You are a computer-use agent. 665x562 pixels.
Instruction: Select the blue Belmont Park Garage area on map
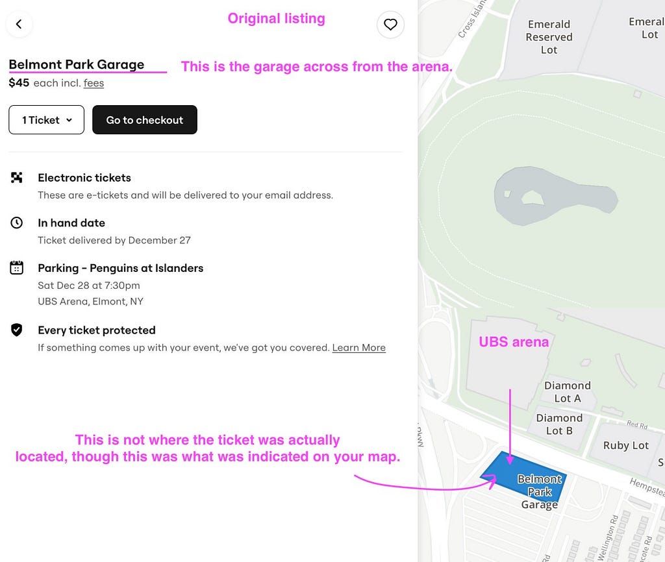(x=523, y=477)
